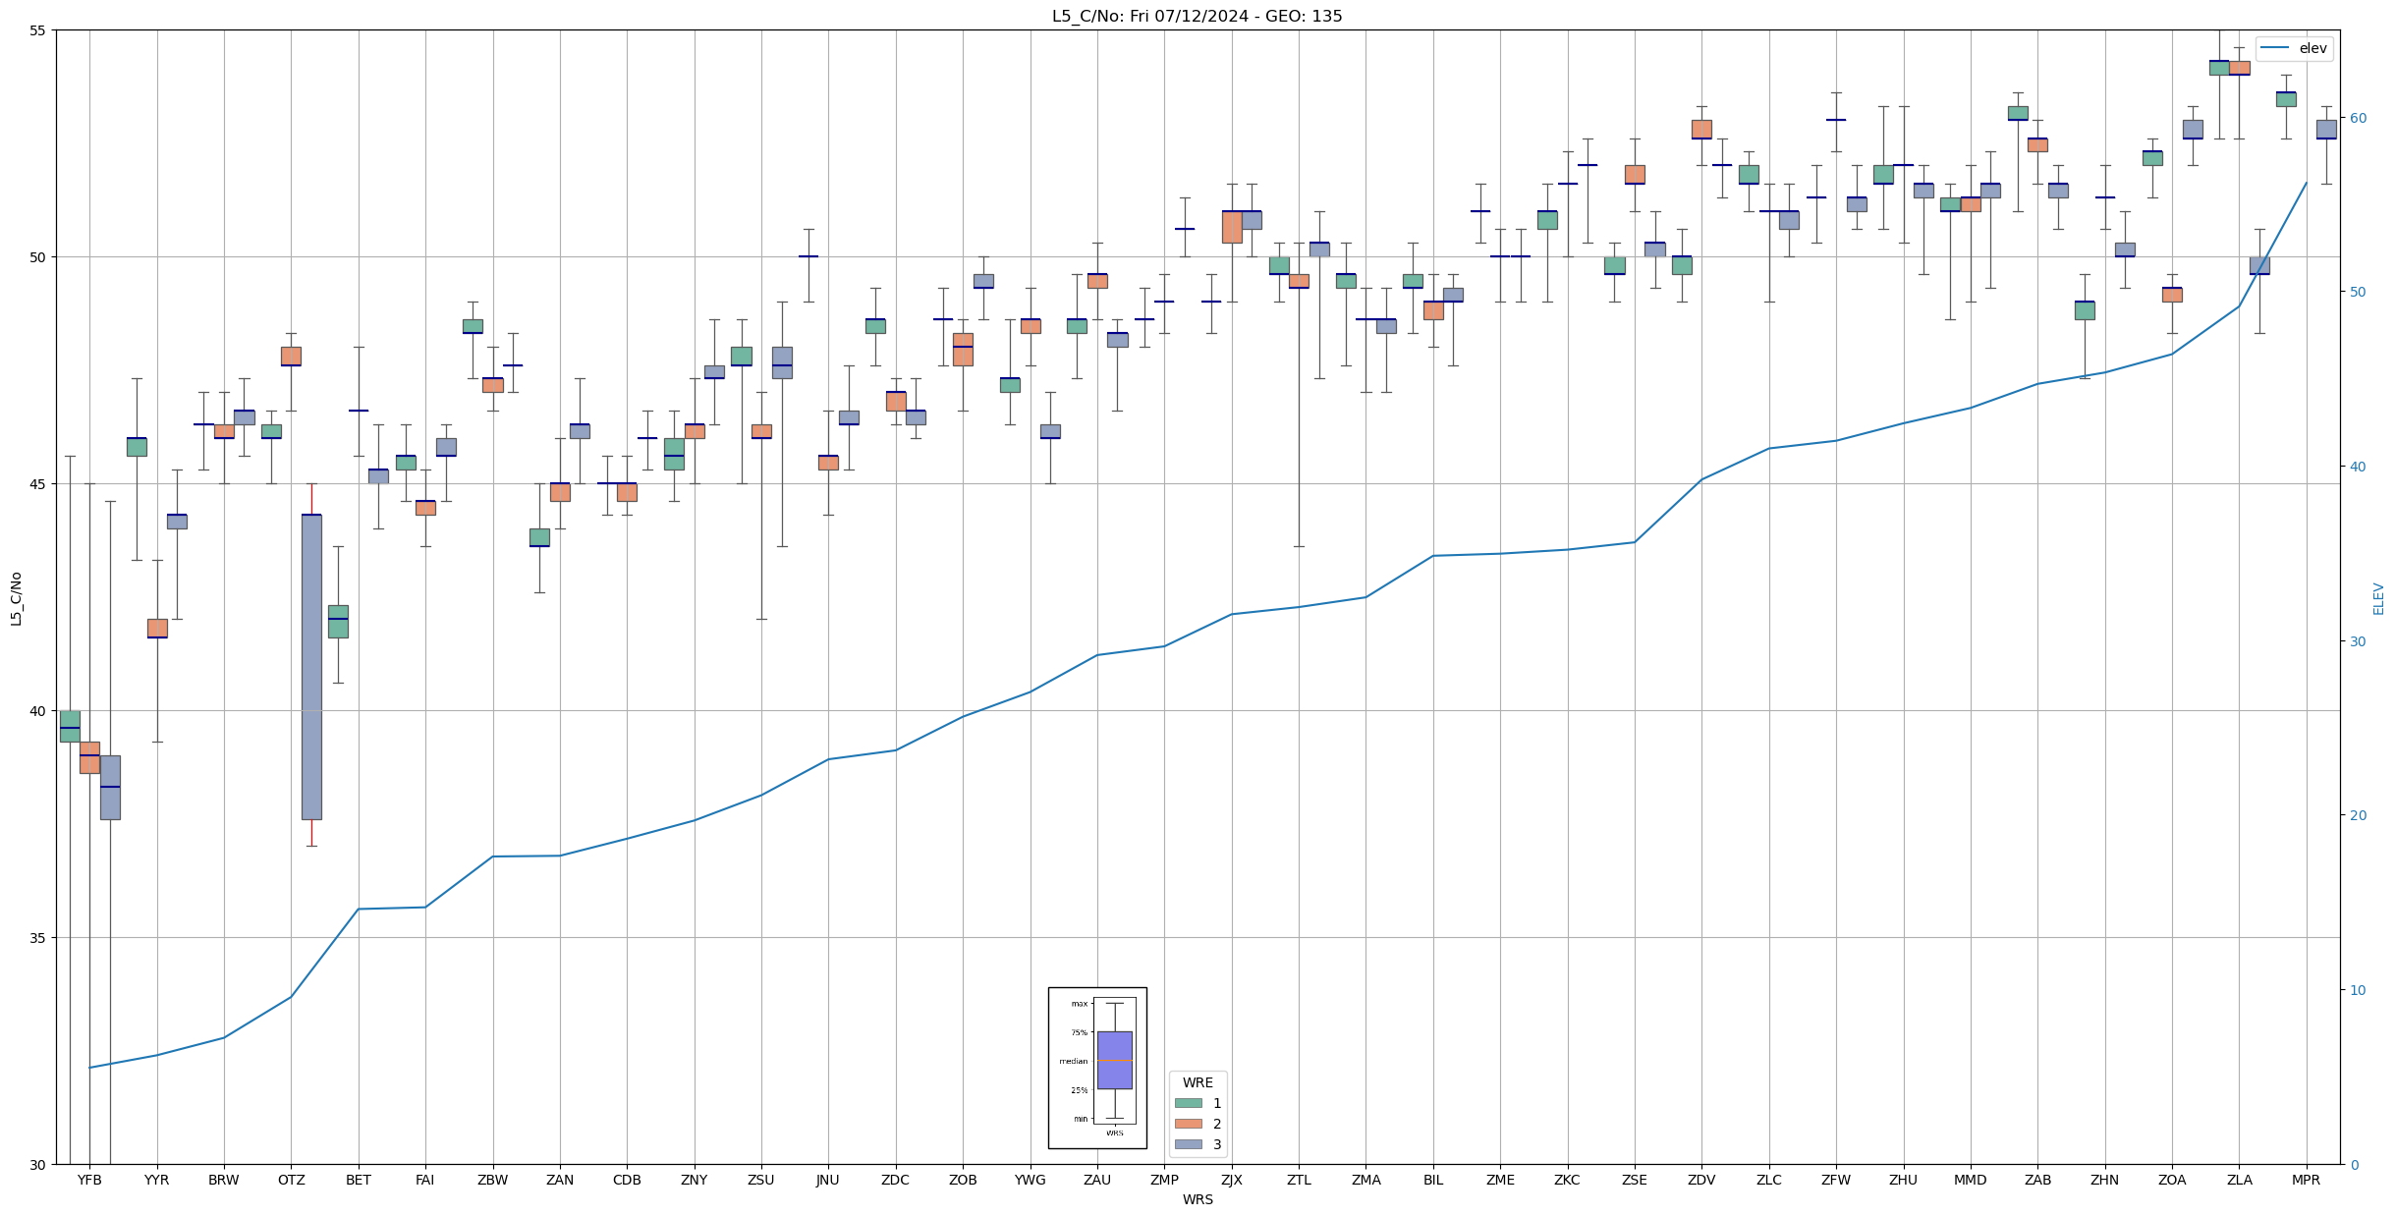2396x1216 pixels.
Task: Click the WRE legend title
Action: point(1198,1082)
